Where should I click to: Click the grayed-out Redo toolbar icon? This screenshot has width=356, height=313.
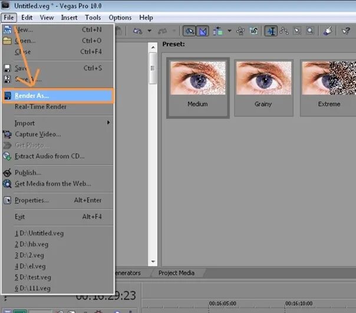[163, 31]
